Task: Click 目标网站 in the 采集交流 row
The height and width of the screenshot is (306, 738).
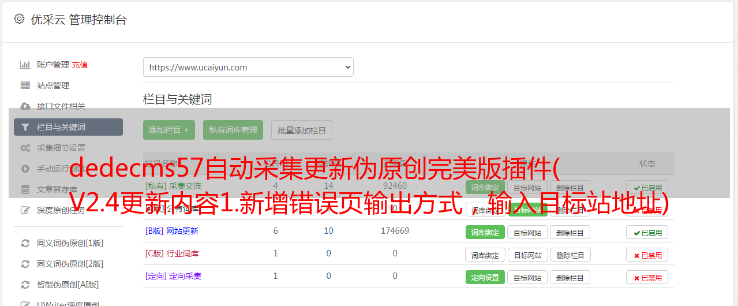Action: (527, 187)
